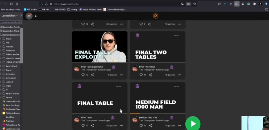Open the browser account profile icon

[x=243, y=4]
